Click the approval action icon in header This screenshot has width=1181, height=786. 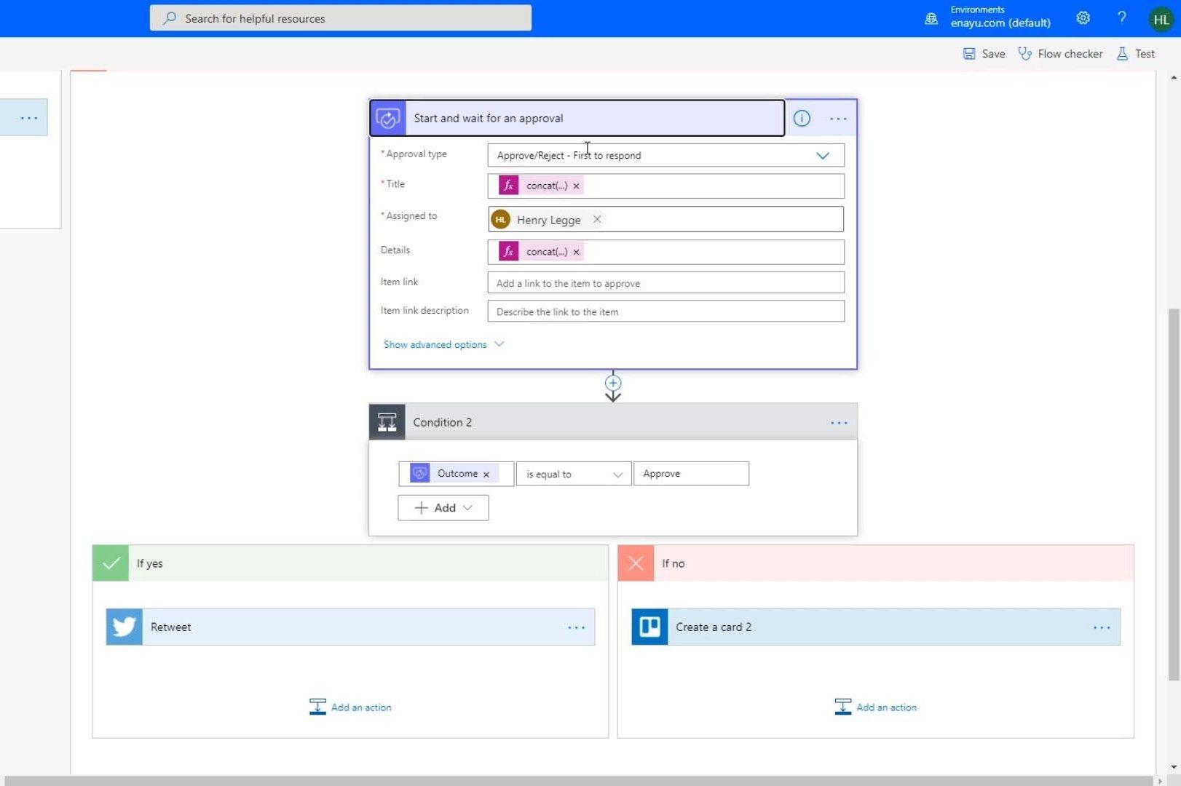click(x=388, y=118)
